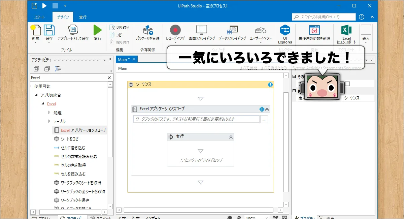Screen dimensions: 404x219
Task: Click 画面スクレイピング icon
Action: 202,30
